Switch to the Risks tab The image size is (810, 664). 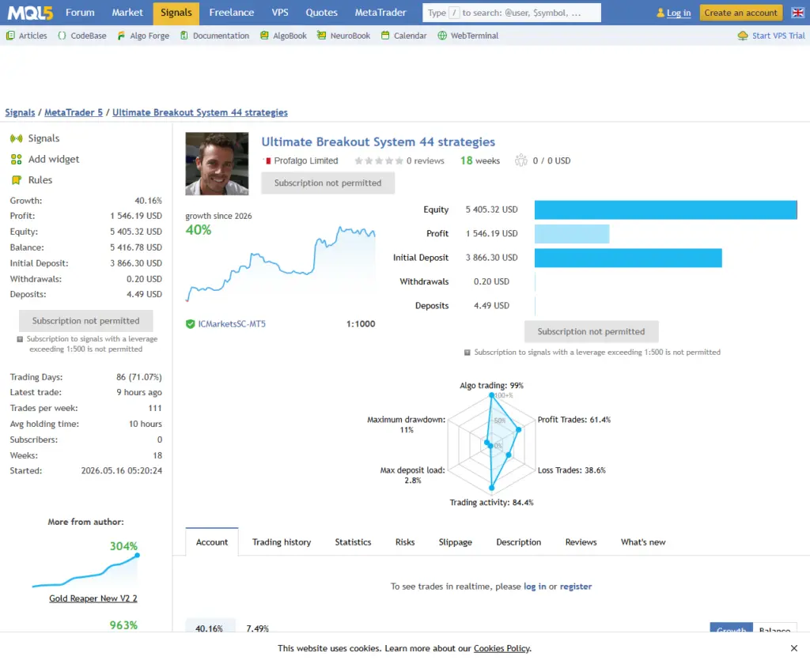[405, 542]
